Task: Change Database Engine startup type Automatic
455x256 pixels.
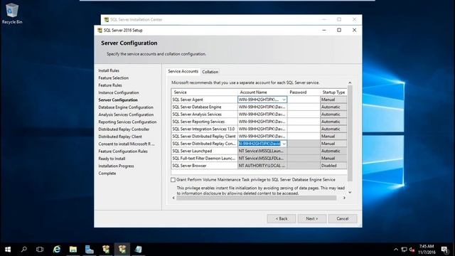Action: pos(333,107)
